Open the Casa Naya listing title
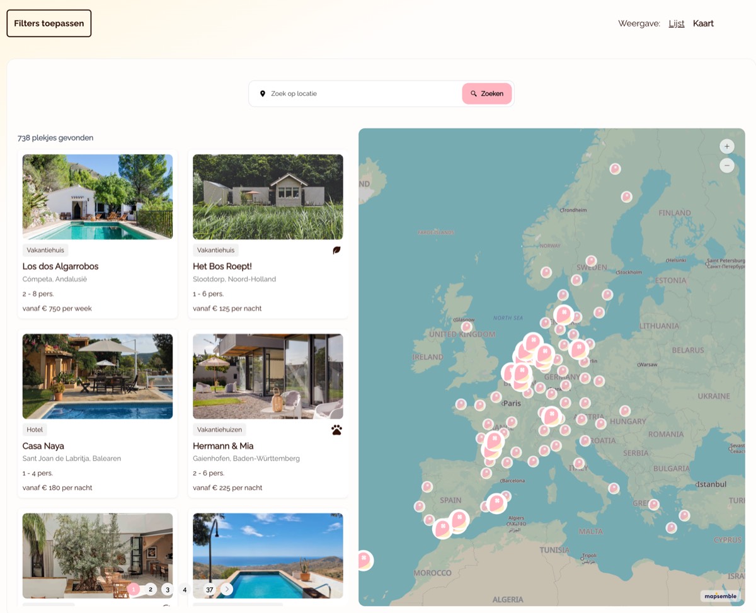756x613 pixels. [43, 446]
